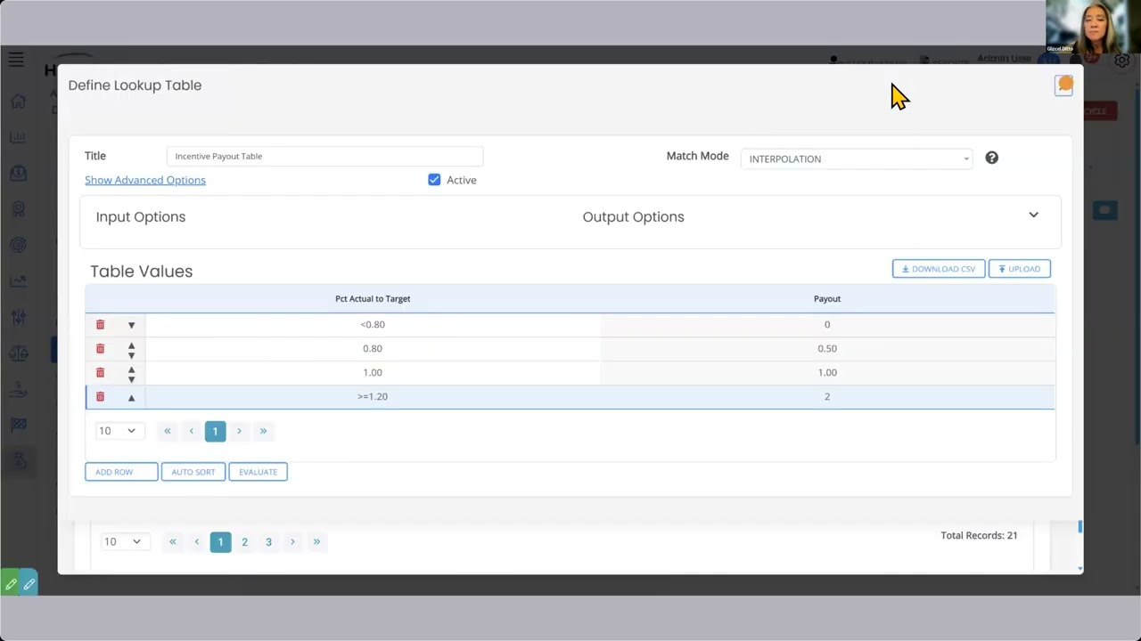This screenshot has height=641, width=1141.
Task: Click the DOWNLOAD CSV button
Action: 939,269
